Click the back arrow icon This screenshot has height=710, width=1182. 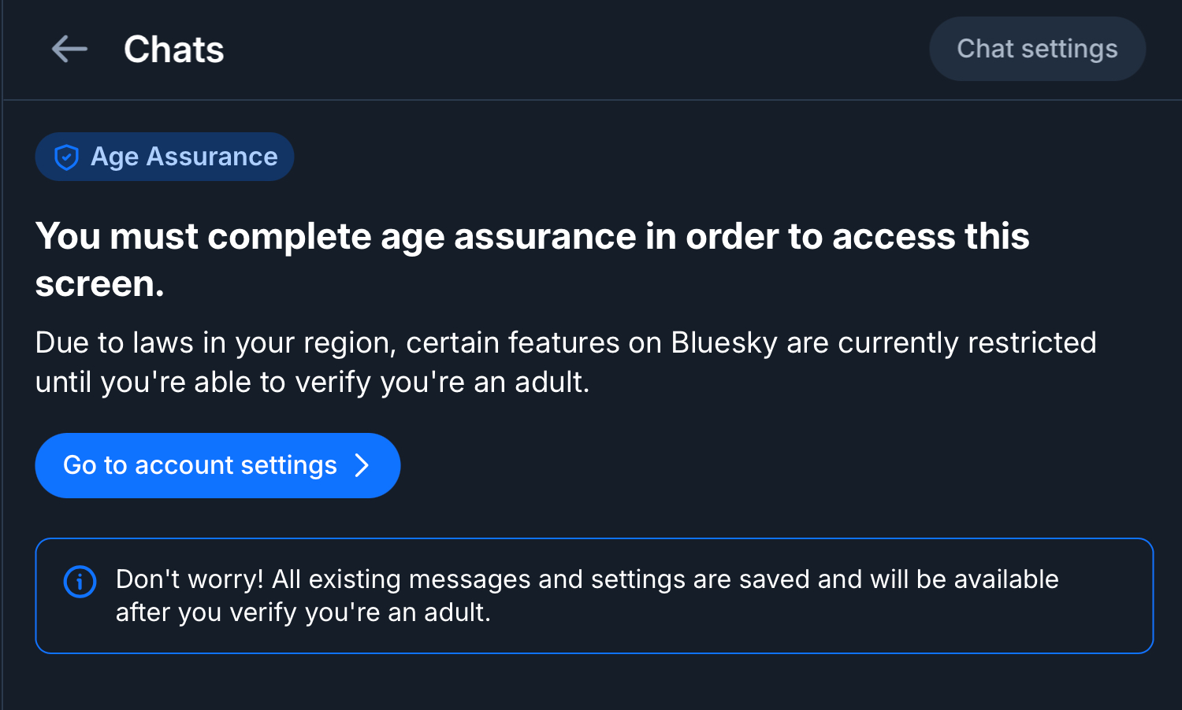point(69,50)
